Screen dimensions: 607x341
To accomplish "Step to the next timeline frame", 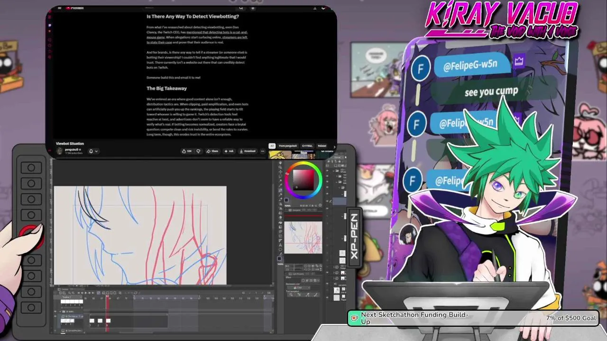I will (89, 293).
